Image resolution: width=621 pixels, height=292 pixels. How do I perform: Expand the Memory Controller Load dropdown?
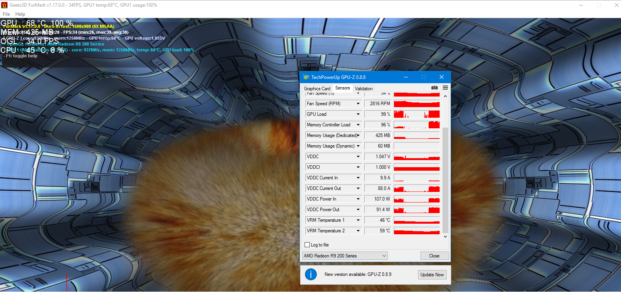(x=358, y=125)
